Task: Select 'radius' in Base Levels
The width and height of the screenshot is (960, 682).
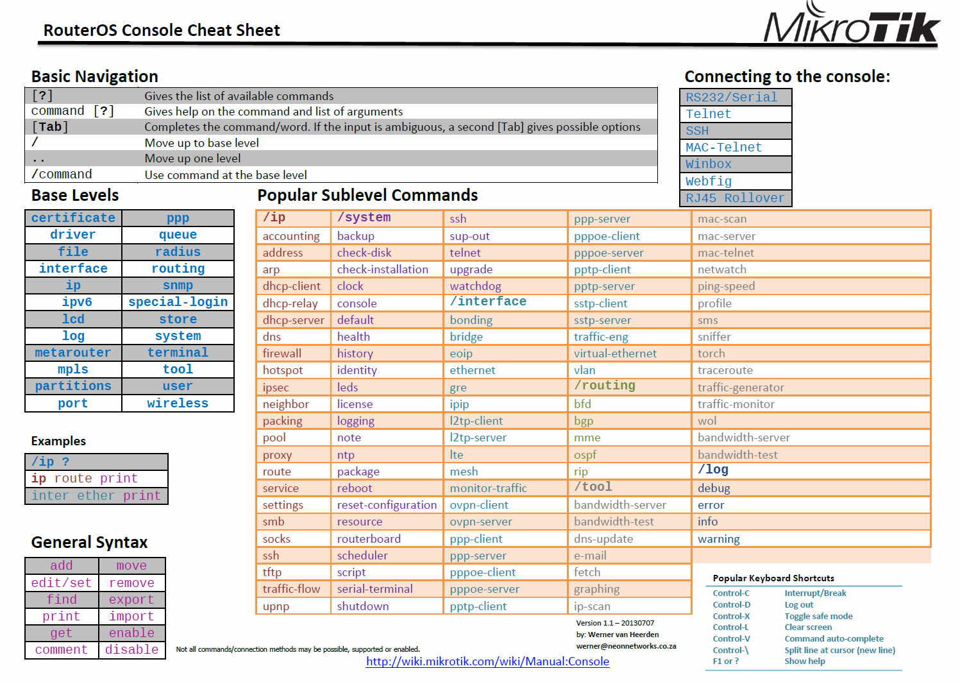Action: (x=178, y=252)
